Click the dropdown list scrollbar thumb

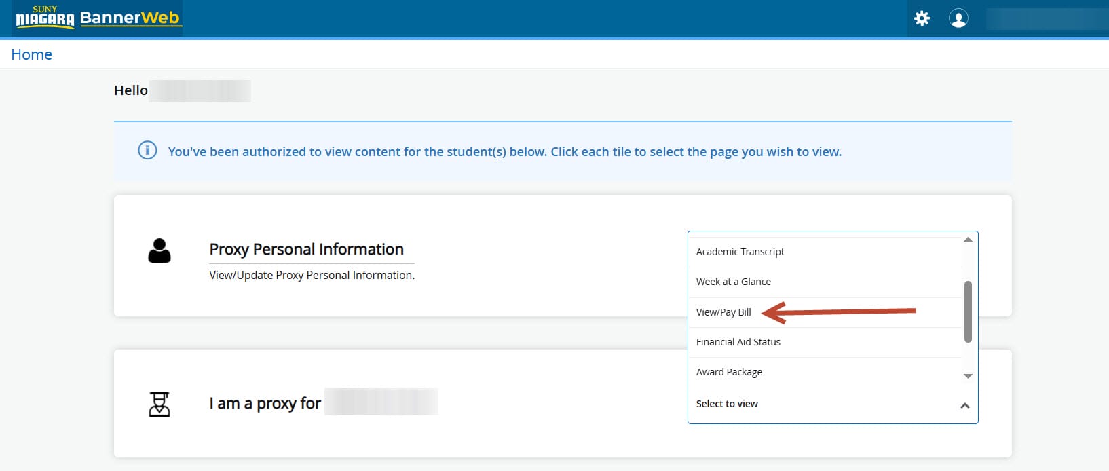coord(968,312)
